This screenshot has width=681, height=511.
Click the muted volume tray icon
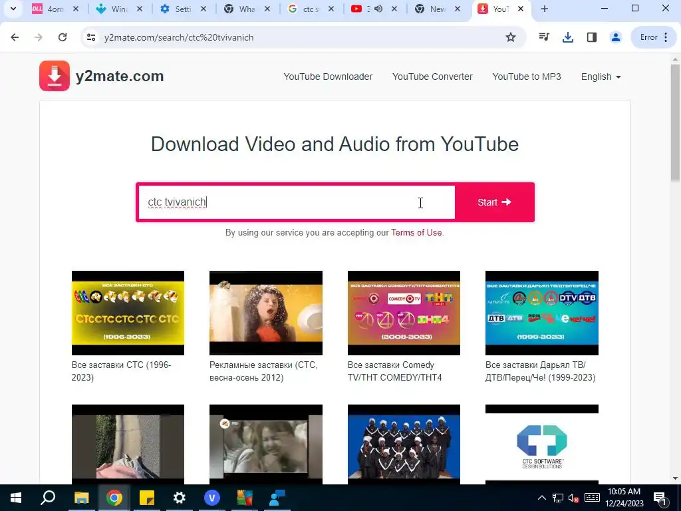pyautogui.click(x=574, y=498)
